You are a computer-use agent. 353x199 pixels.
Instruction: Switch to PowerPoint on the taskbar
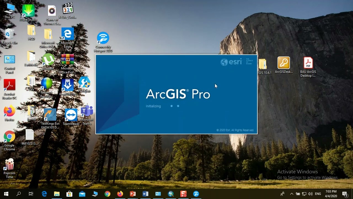pos(133,194)
